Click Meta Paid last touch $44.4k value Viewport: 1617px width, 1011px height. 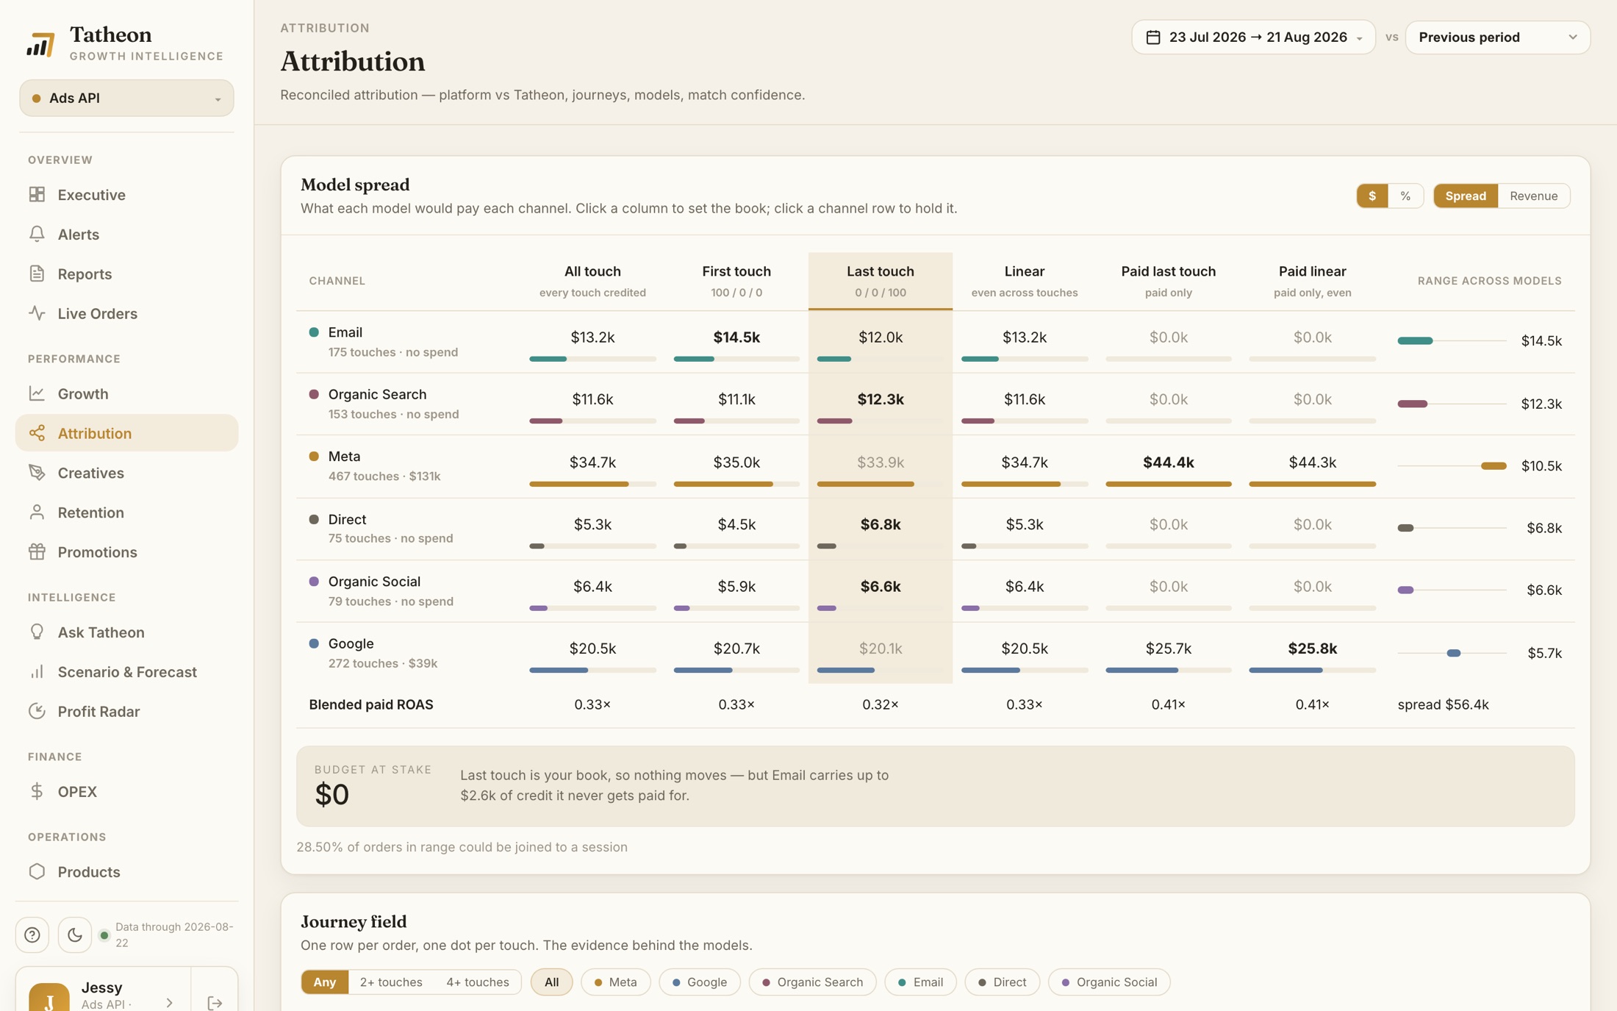point(1168,462)
